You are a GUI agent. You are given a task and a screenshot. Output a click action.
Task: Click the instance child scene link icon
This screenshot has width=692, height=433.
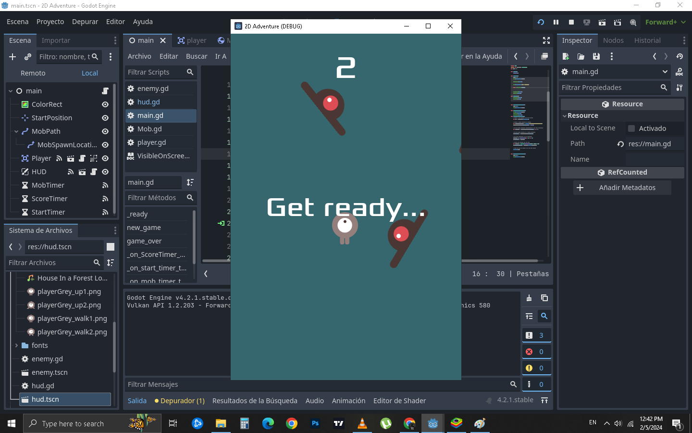coord(28,57)
